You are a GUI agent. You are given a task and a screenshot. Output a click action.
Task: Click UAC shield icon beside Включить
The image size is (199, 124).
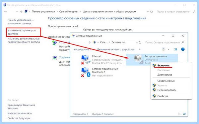(154, 65)
